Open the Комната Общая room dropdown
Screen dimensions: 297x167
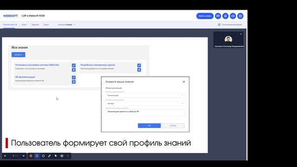coord(66,25)
